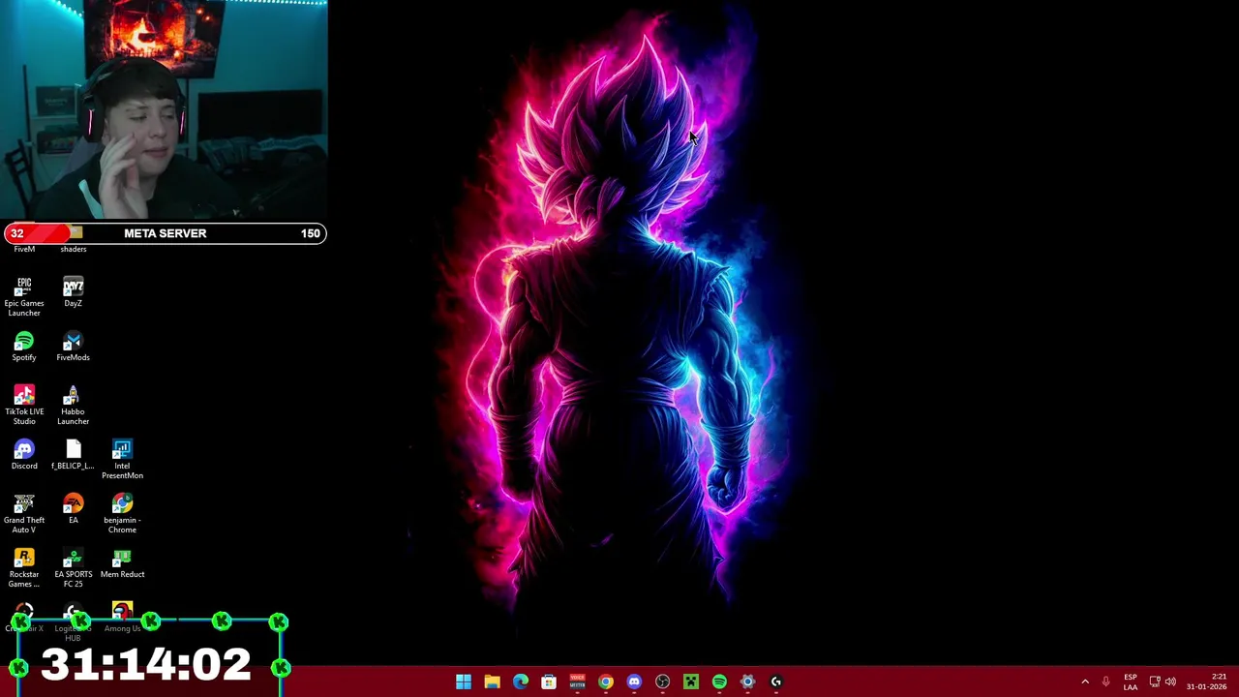Select the TikTok LIVE Studio shortcut
This screenshot has width=1239, height=697.
pos(24,405)
